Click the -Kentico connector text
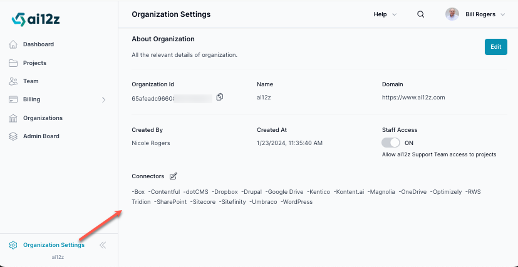Image resolution: width=518 pixels, height=267 pixels. pyautogui.click(x=318, y=192)
